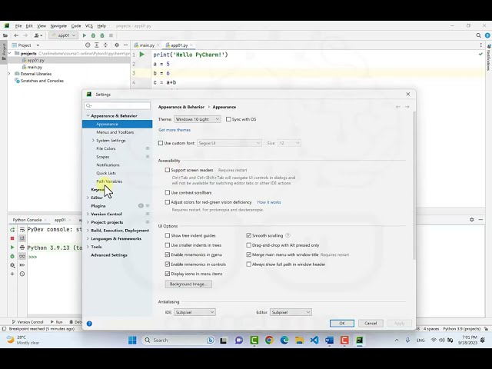Viewport: 492px width, 369px height.
Task: Click the Debug bug icon in main toolbar
Action: click(93, 35)
